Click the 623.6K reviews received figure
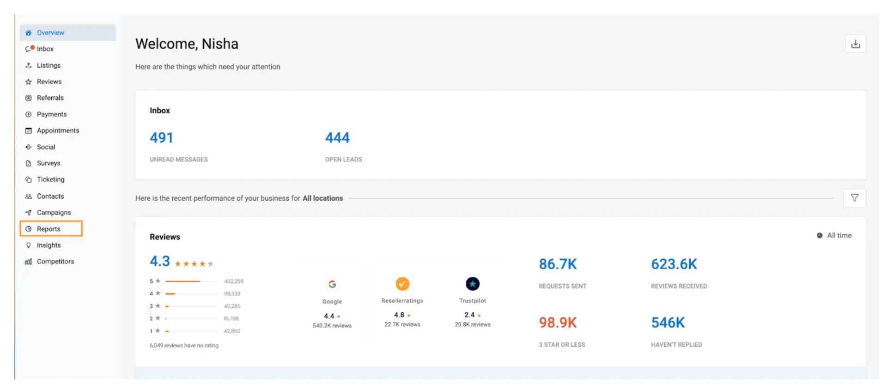Screen dimensions: 887x386 click(674, 264)
